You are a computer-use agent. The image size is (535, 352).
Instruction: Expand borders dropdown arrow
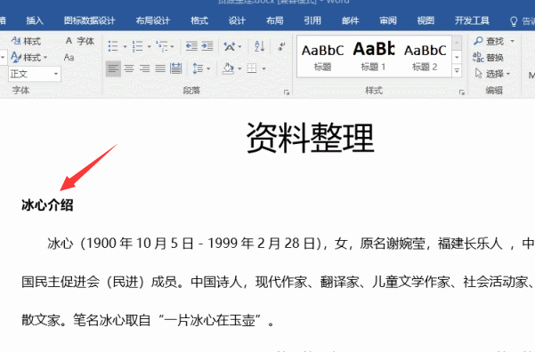(263, 69)
